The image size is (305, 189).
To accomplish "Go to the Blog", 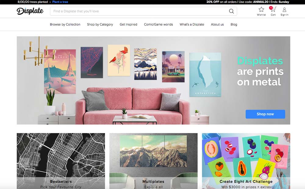I will click(x=234, y=24).
